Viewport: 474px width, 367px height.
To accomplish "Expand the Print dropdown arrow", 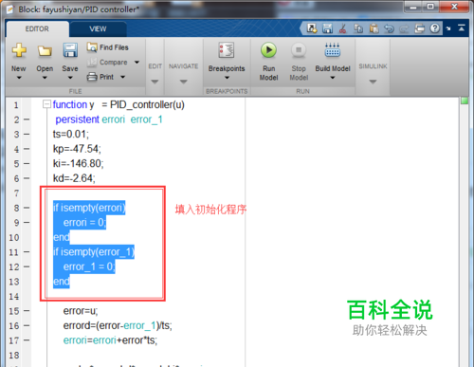I will pyautogui.click(x=123, y=77).
